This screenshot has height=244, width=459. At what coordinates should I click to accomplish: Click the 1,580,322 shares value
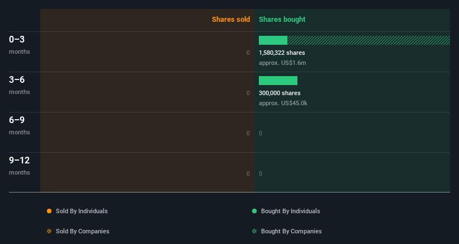[282, 53]
